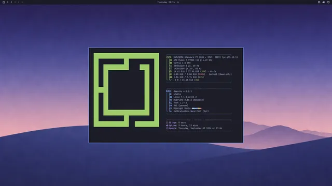
Task: Click the PC icon beside KVM/QEMU Standard PC
Action: (x=168, y=57)
